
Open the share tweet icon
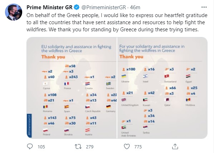[x=174, y=147]
